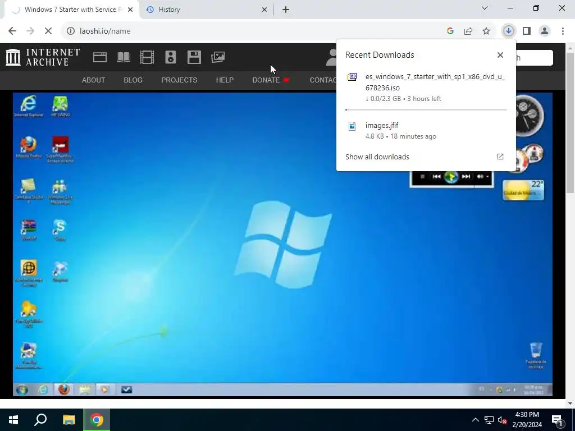Viewport: 575px width, 431px height.
Task: Toggle the Downloads toolbar button
Action: click(509, 31)
